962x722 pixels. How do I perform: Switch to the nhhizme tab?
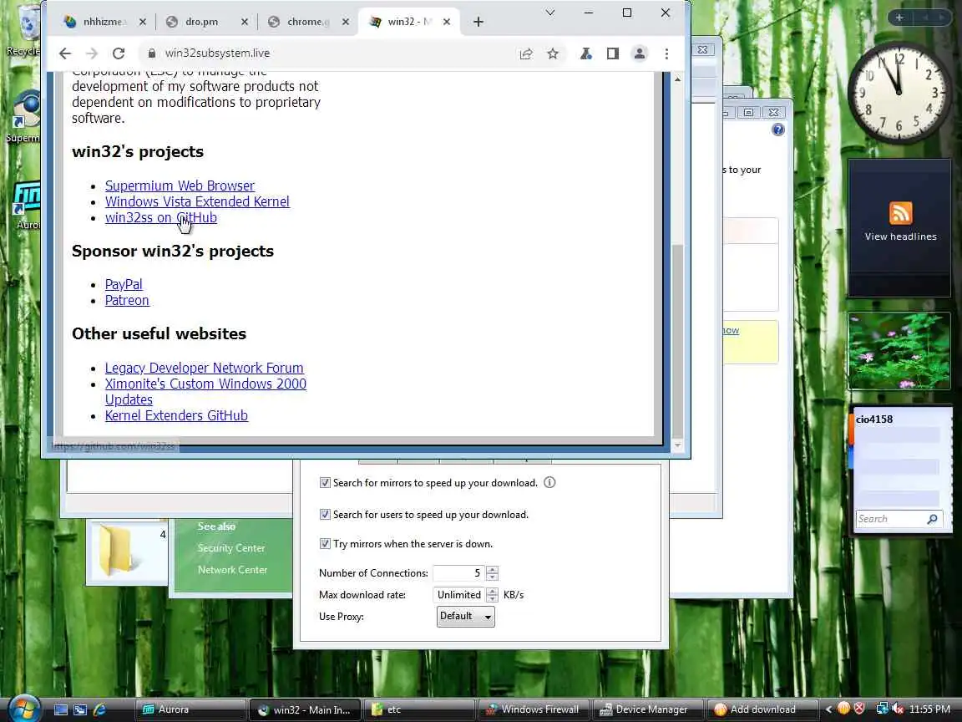click(104, 22)
